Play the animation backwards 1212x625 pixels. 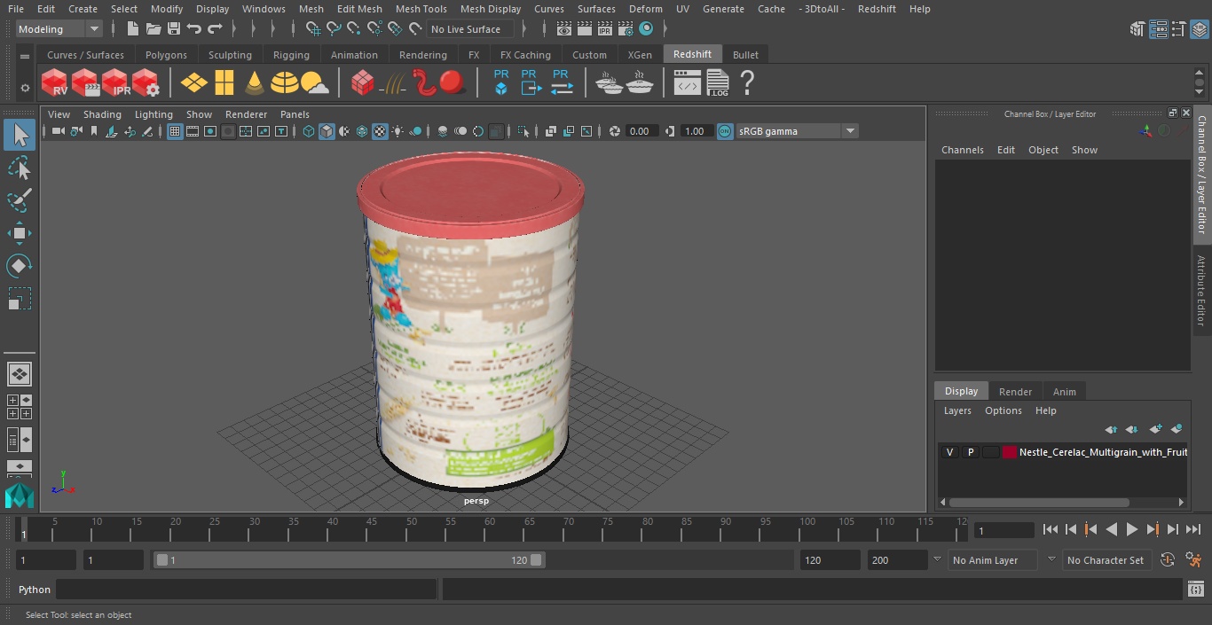pyautogui.click(x=1111, y=529)
